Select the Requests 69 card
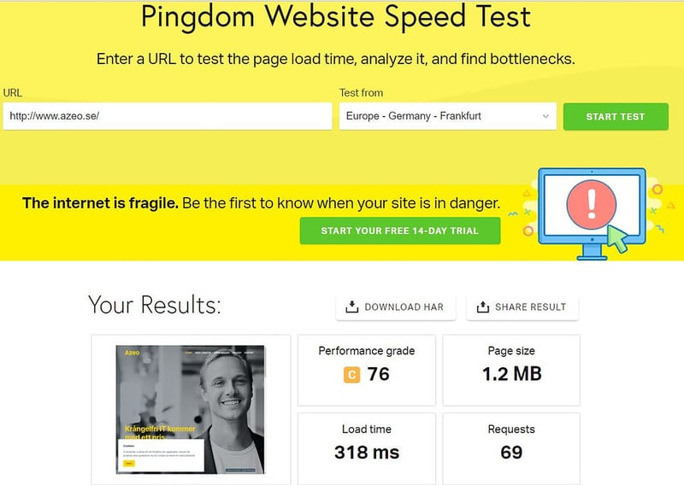 coord(511,448)
